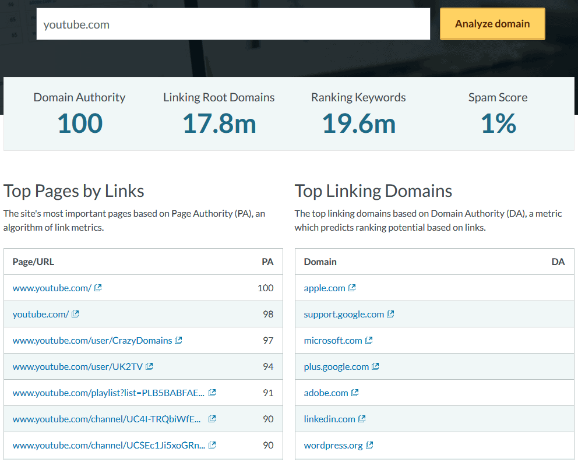Click the PA value 100 for www.youtube.com/
The width and height of the screenshot is (578, 466).
pyautogui.click(x=266, y=288)
